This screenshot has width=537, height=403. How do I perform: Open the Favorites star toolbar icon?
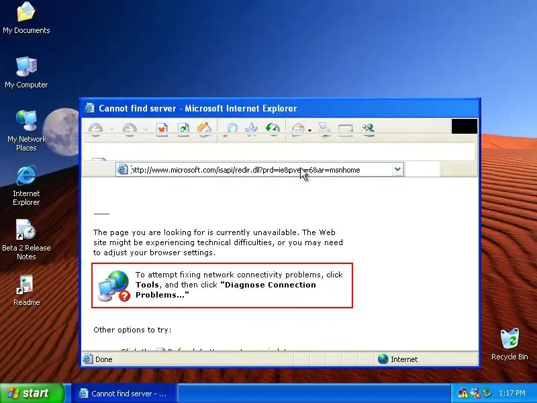pos(251,129)
